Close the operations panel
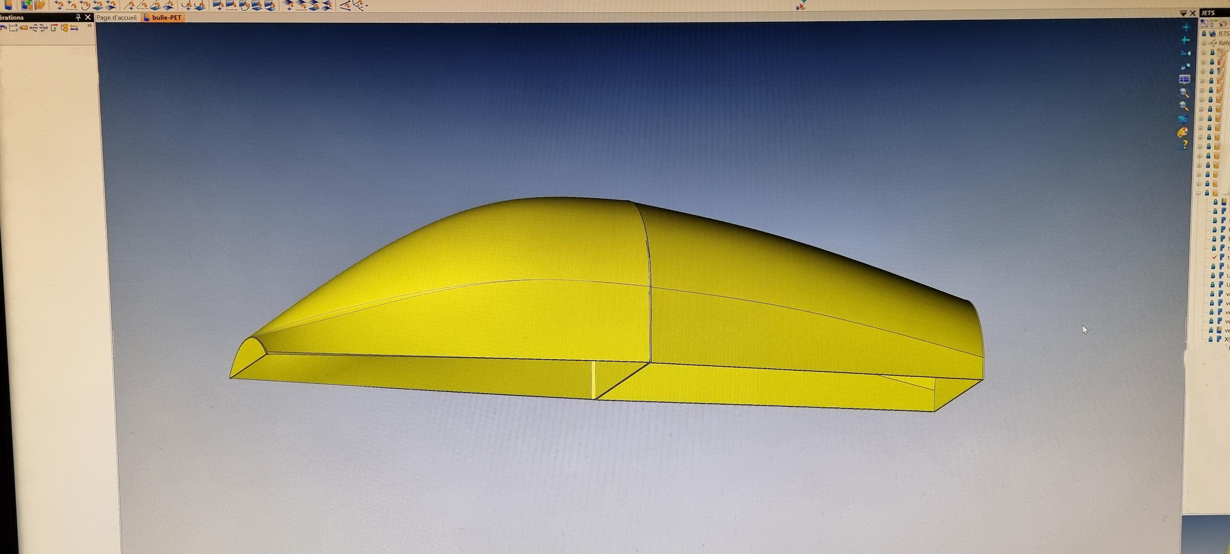 [88, 17]
